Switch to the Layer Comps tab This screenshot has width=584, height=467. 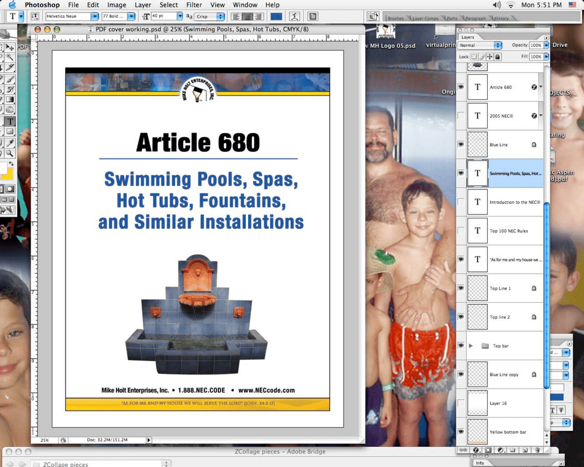coord(425,18)
